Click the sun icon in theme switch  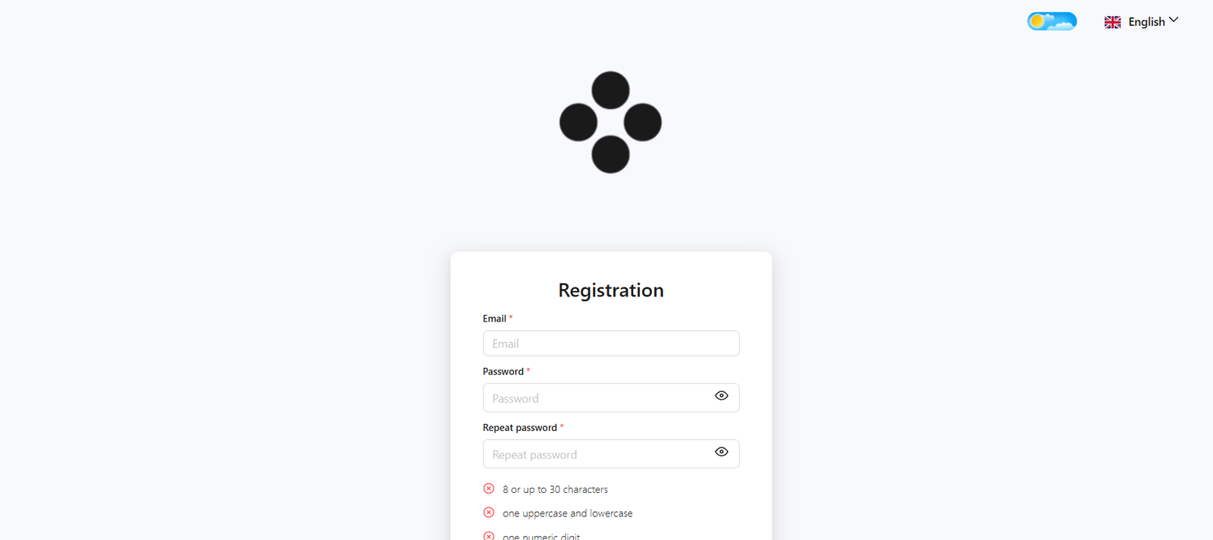click(1037, 21)
